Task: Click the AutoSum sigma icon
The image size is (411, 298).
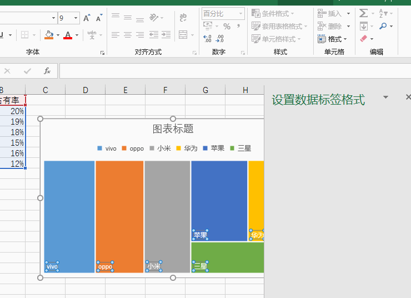Action: click(364, 13)
